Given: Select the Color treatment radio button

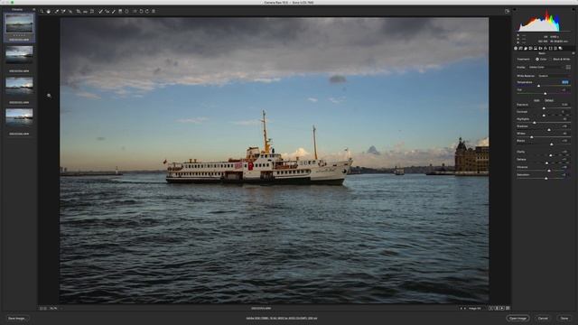Looking at the screenshot, I should 537,60.
